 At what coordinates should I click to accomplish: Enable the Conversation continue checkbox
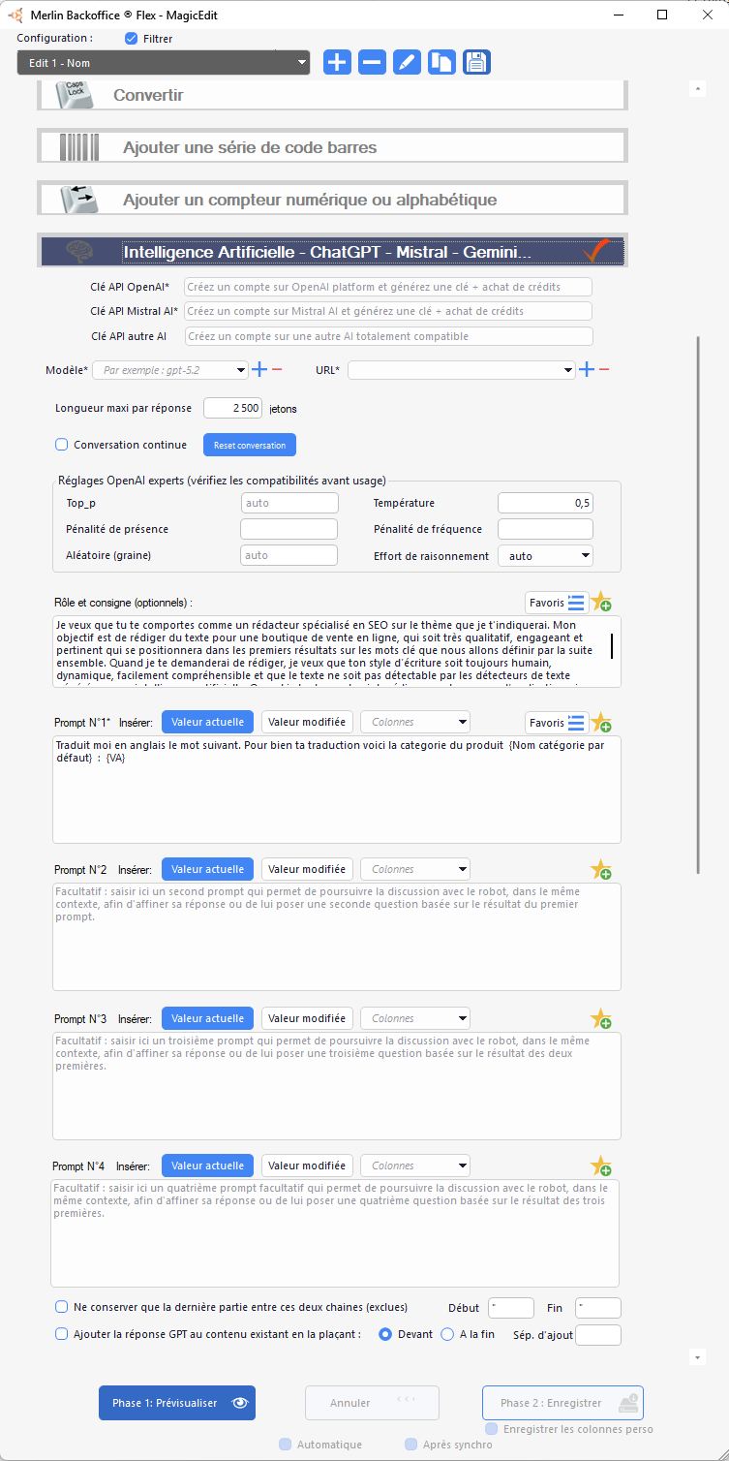(x=62, y=445)
